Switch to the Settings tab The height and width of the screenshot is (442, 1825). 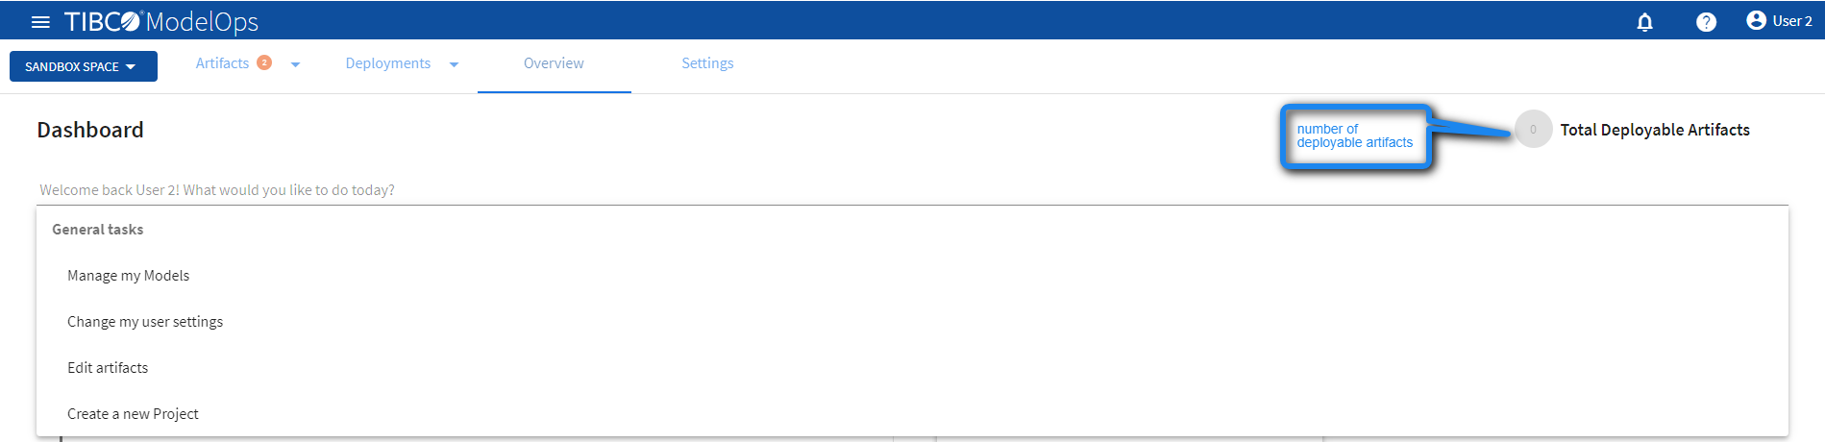point(707,63)
